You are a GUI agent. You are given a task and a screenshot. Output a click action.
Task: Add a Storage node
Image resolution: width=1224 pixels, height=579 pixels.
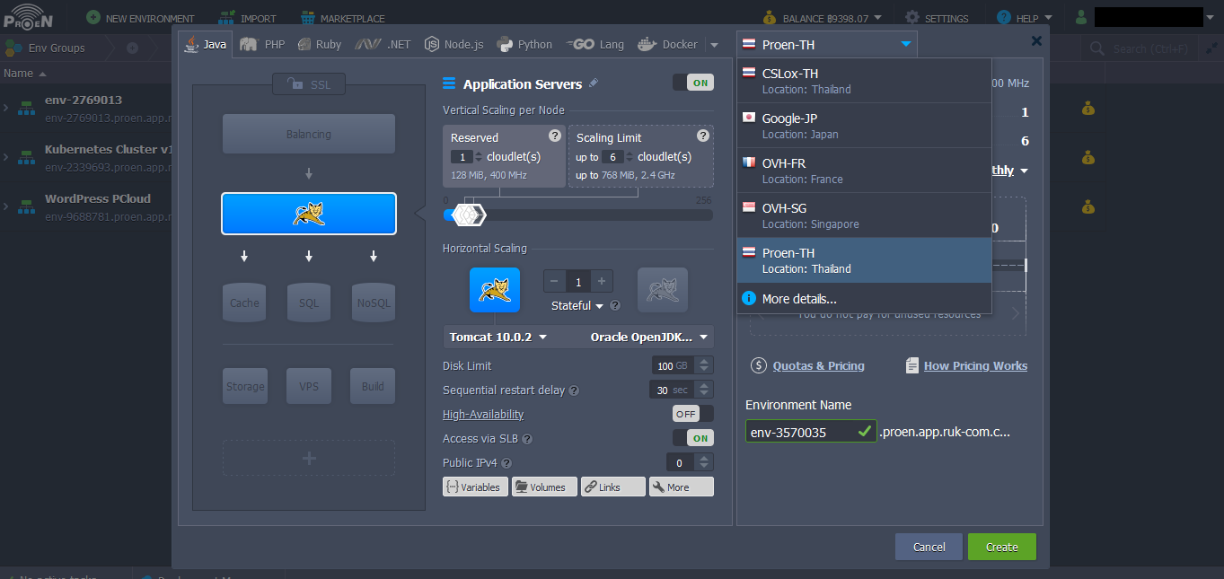pos(245,386)
